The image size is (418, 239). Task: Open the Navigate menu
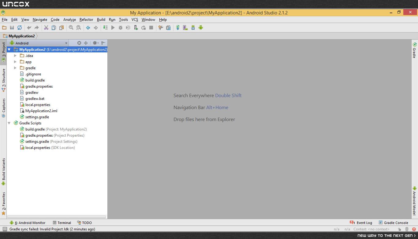pos(40,20)
